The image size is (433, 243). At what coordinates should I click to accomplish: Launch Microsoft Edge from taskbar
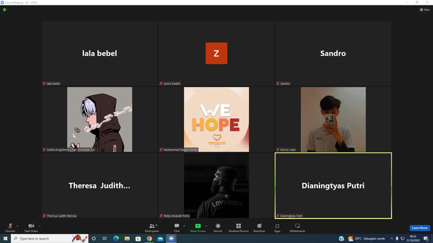coord(116,238)
